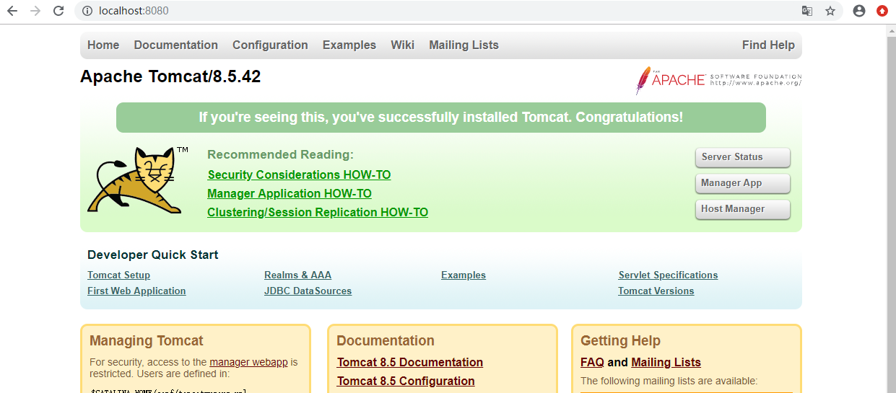Open the Mailing Lists nav item
Screen dimensions: 896x393
[x=464, y=45]
